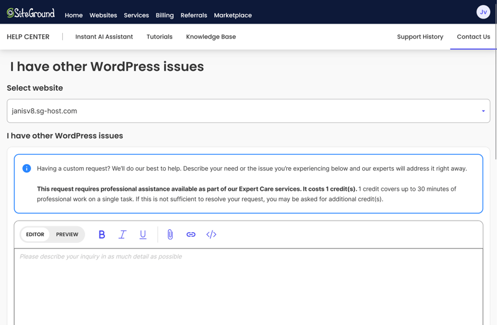Screen dimensions: 497x325
Task: Insert a link with chain icon
Action: 191,235
